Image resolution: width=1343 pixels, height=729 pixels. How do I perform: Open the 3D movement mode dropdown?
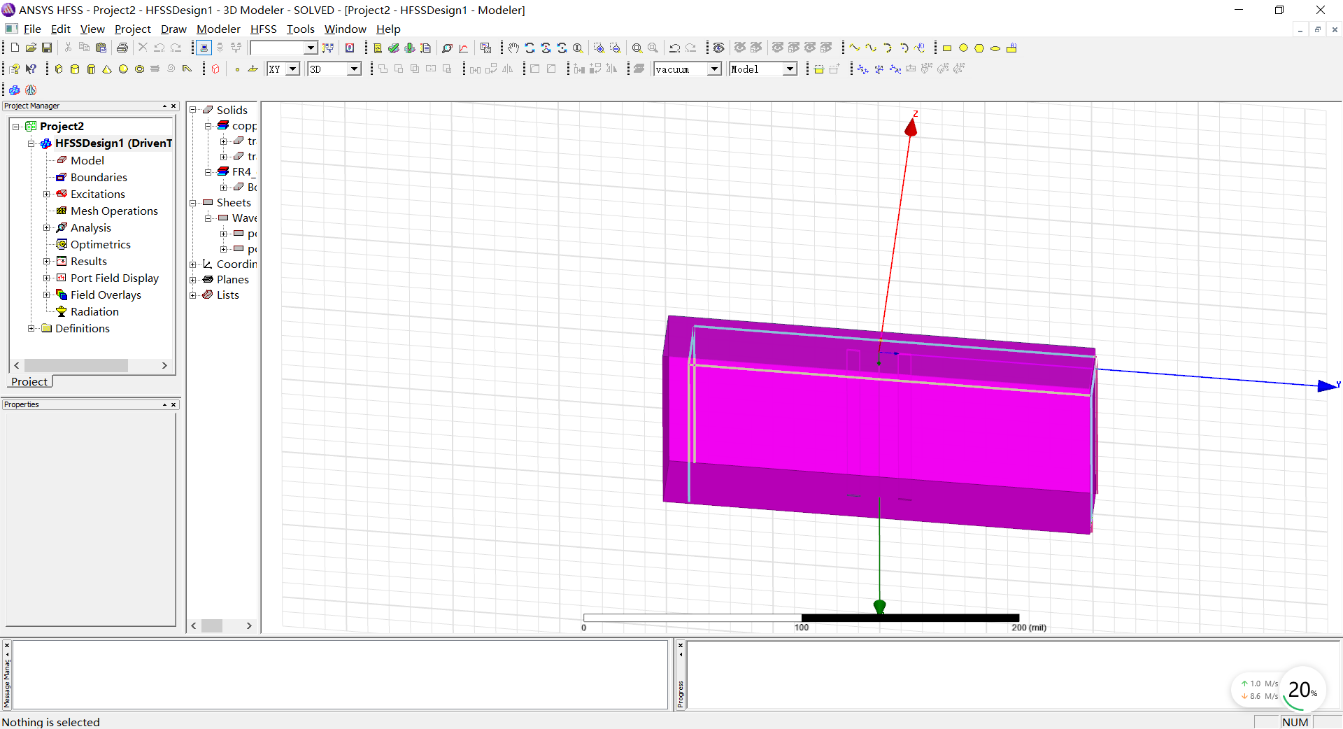pyautogui.click(x=355, y=69)
